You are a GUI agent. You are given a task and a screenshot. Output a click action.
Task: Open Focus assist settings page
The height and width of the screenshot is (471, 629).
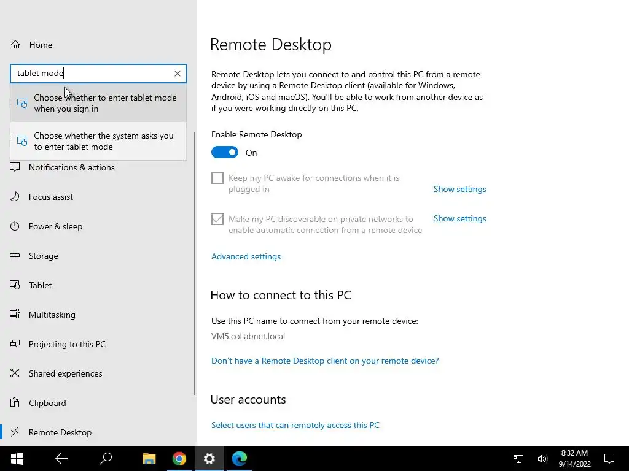pyautogui.click(x=50, y=197)
